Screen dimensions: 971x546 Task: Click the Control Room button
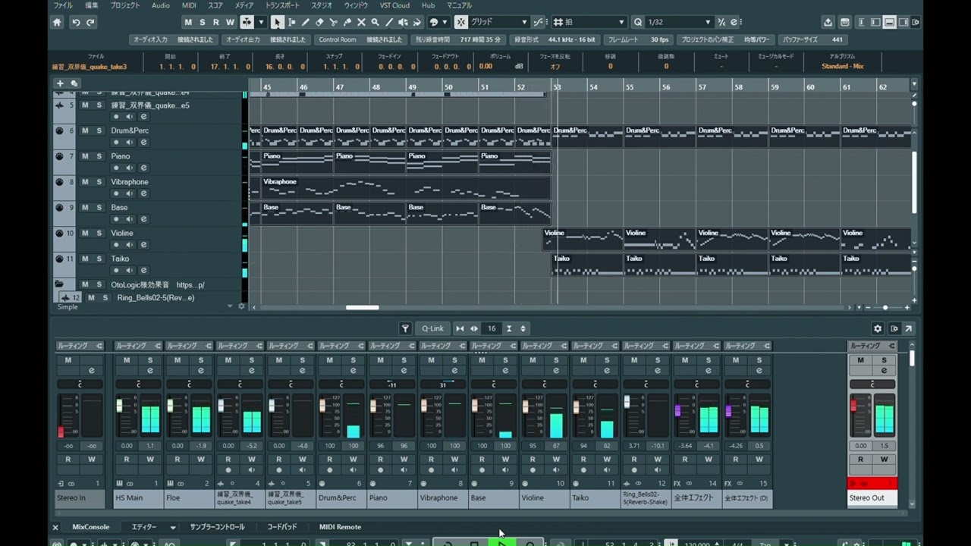tap(337, 39)
